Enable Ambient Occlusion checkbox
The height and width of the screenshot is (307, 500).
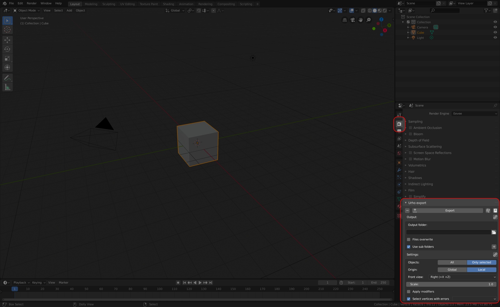(410, 128)
